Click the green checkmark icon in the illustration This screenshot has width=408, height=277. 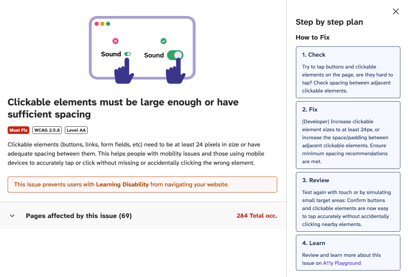point(164,41)
